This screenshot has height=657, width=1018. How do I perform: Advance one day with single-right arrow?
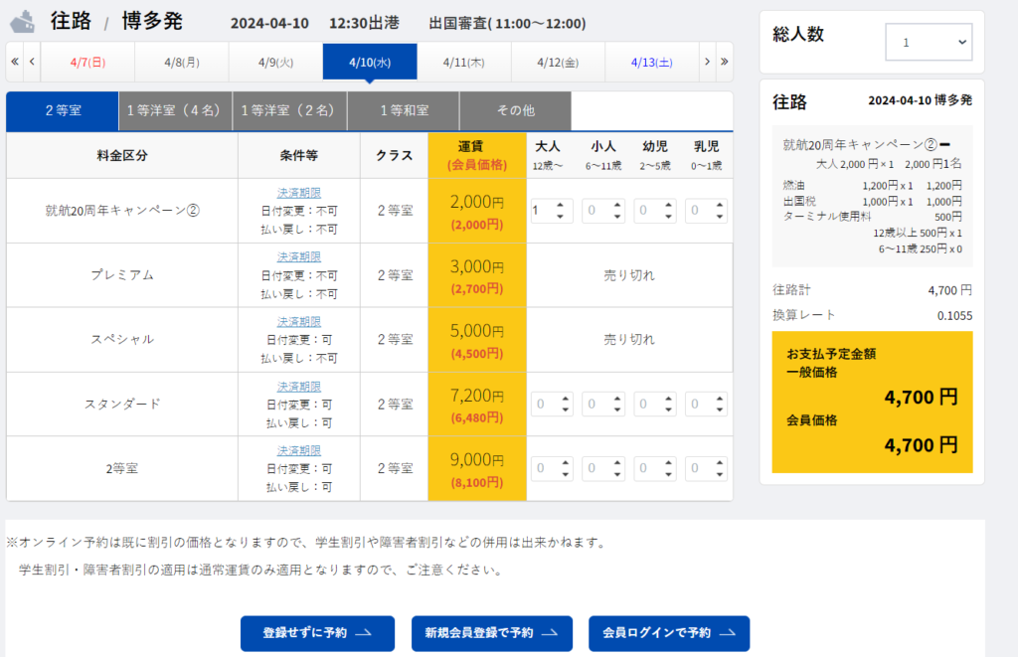click(x=707, y=62)
